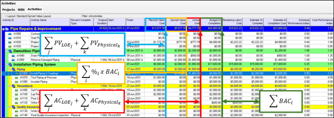Switch to the Projects tab

pos(8,9)
